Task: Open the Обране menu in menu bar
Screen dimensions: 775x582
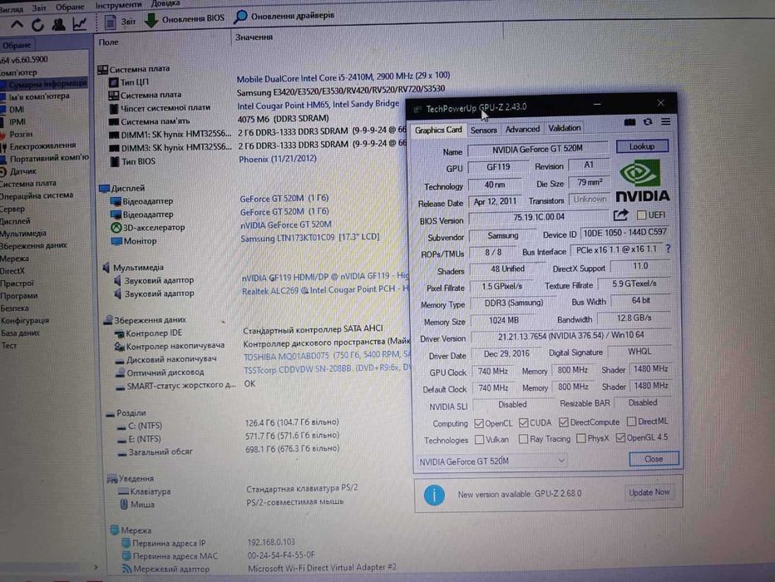Action: point(70,7)
